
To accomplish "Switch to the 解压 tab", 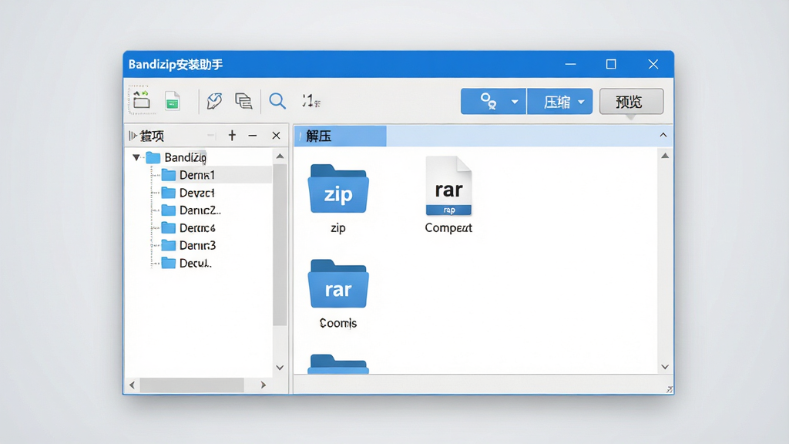I will pos(341,136).
